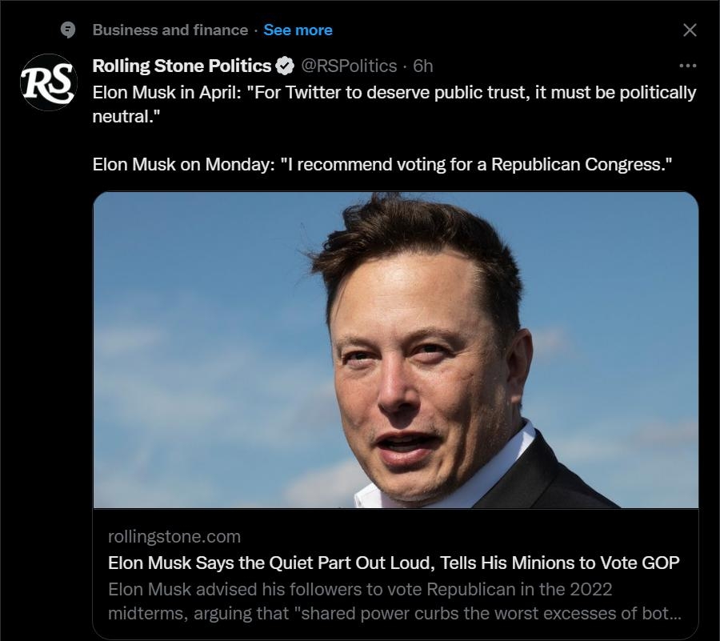Click the Rolling Stone Politics display name
This screenshot has height=641, width=720.
[182, 66]
